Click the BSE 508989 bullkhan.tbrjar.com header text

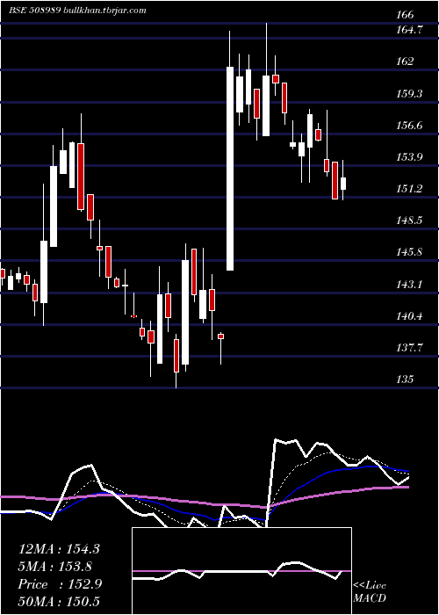pyautogui.click(x=77, y=11)
